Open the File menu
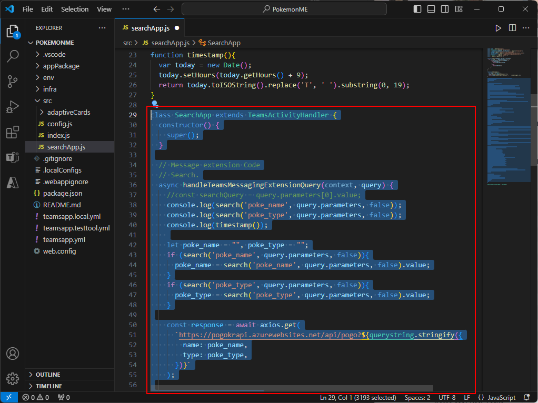 point(28,9)
